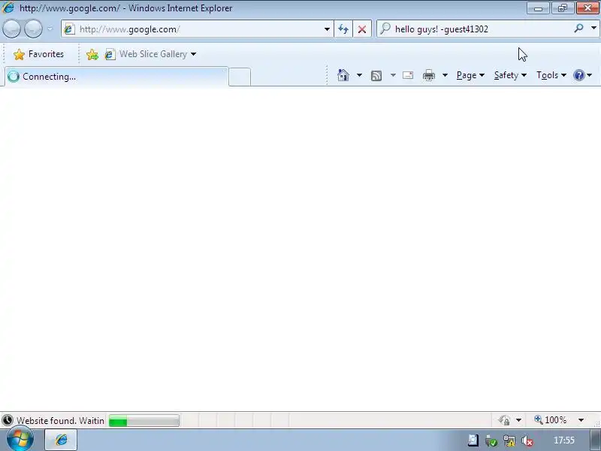Restore down the Internet Explorer window

tap(562, 8)
